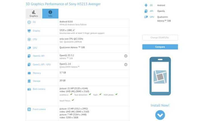Click the Android 8.0.0 value
Screen dimensions: 205x121
[66, 22]
